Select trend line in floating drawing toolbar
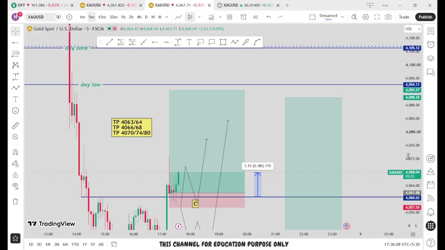This screenshot has width=445, height=250. 110,42
